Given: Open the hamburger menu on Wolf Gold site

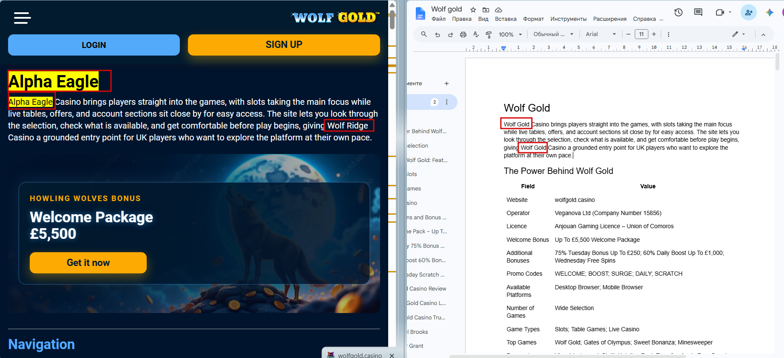Looking at the screenshot, I should (22, 18).
